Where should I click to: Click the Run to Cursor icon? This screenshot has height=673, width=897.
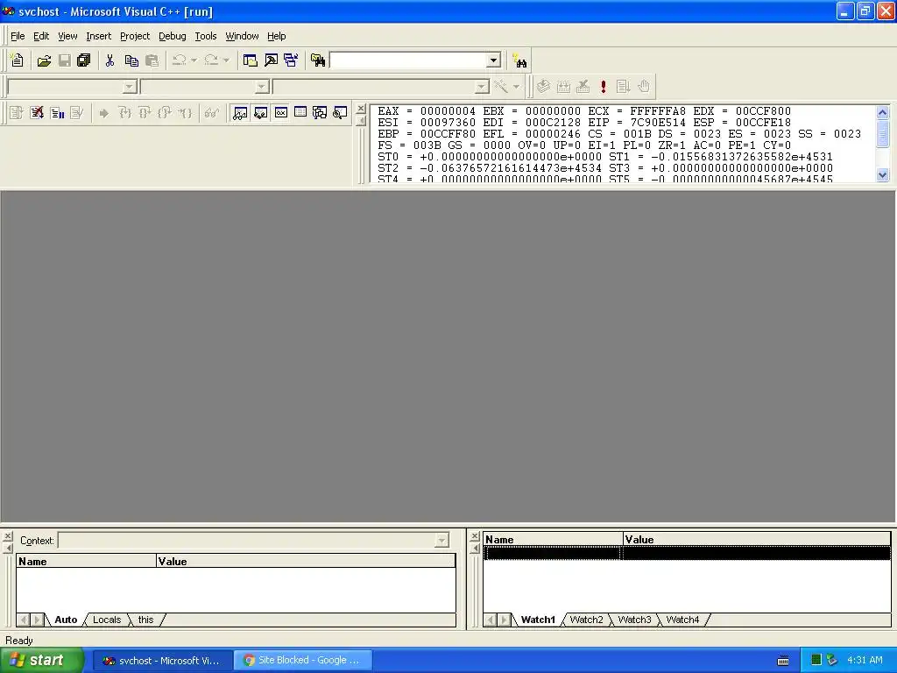pos(185,113)
